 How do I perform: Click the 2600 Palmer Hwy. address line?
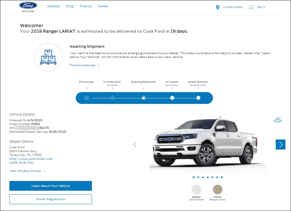(x=23, y=151)
